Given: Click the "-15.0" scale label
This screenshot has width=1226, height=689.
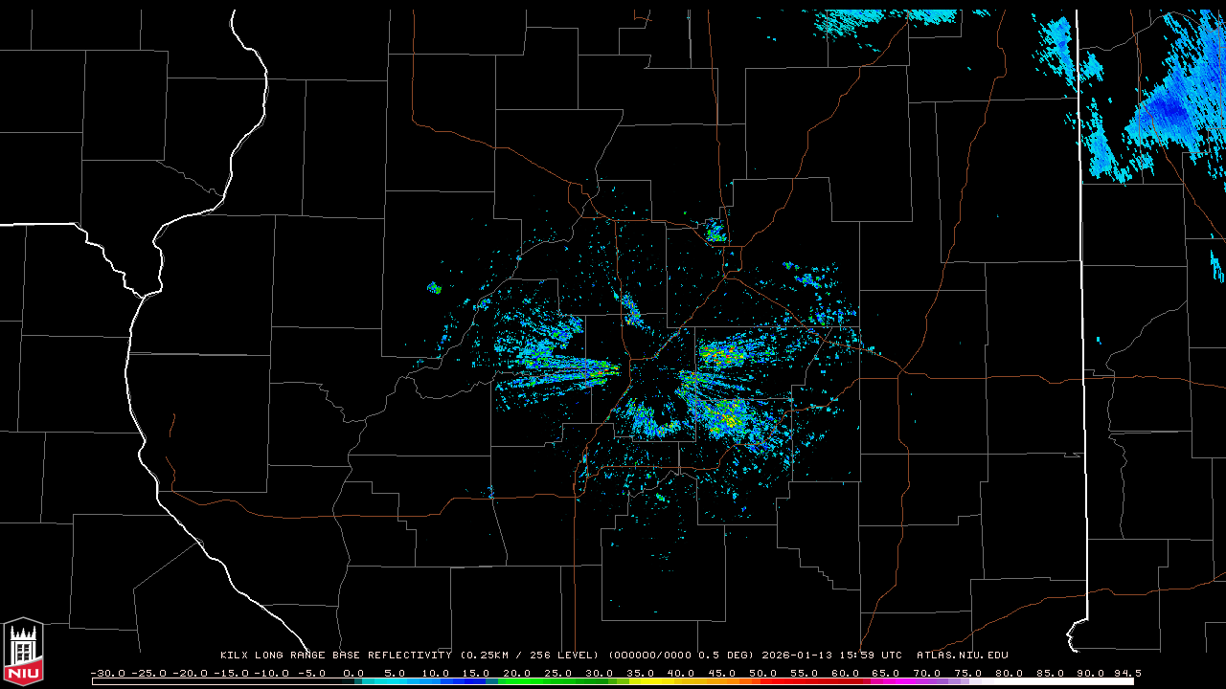Looking at the screenshot, I should 230,673.
